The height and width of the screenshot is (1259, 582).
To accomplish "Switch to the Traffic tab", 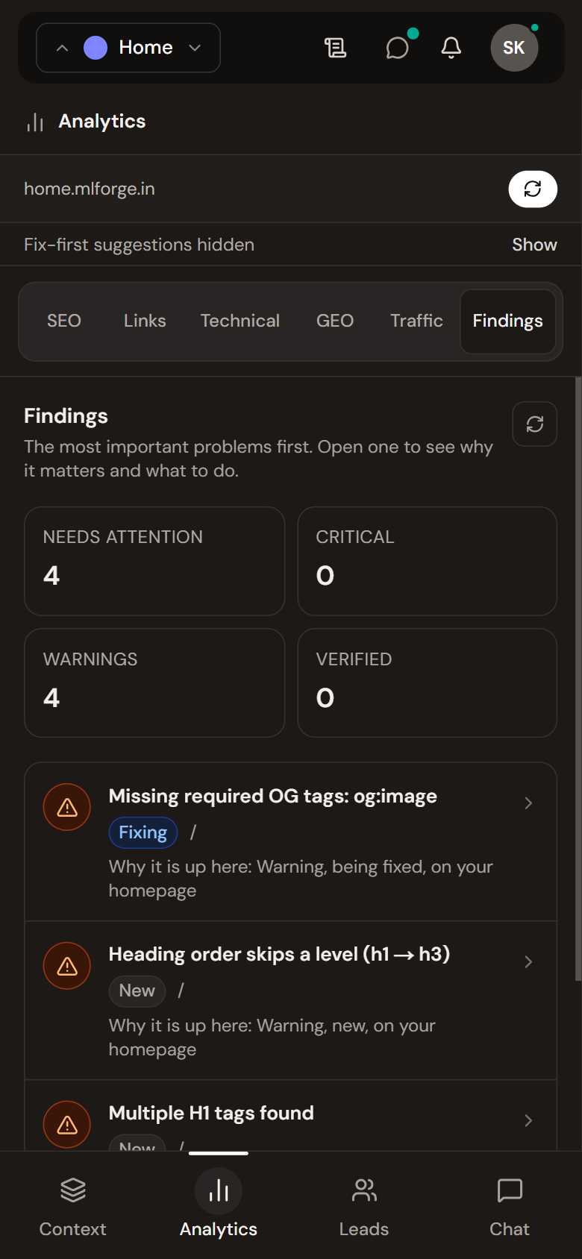I will pyautogui.click(x=416, y=321).
